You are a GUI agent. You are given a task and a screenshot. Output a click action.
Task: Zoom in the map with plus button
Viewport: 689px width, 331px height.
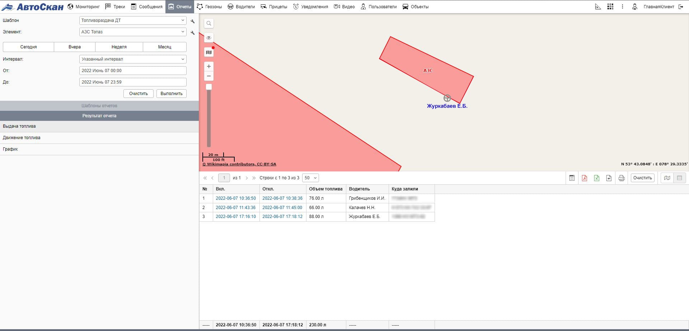(208, 66)
